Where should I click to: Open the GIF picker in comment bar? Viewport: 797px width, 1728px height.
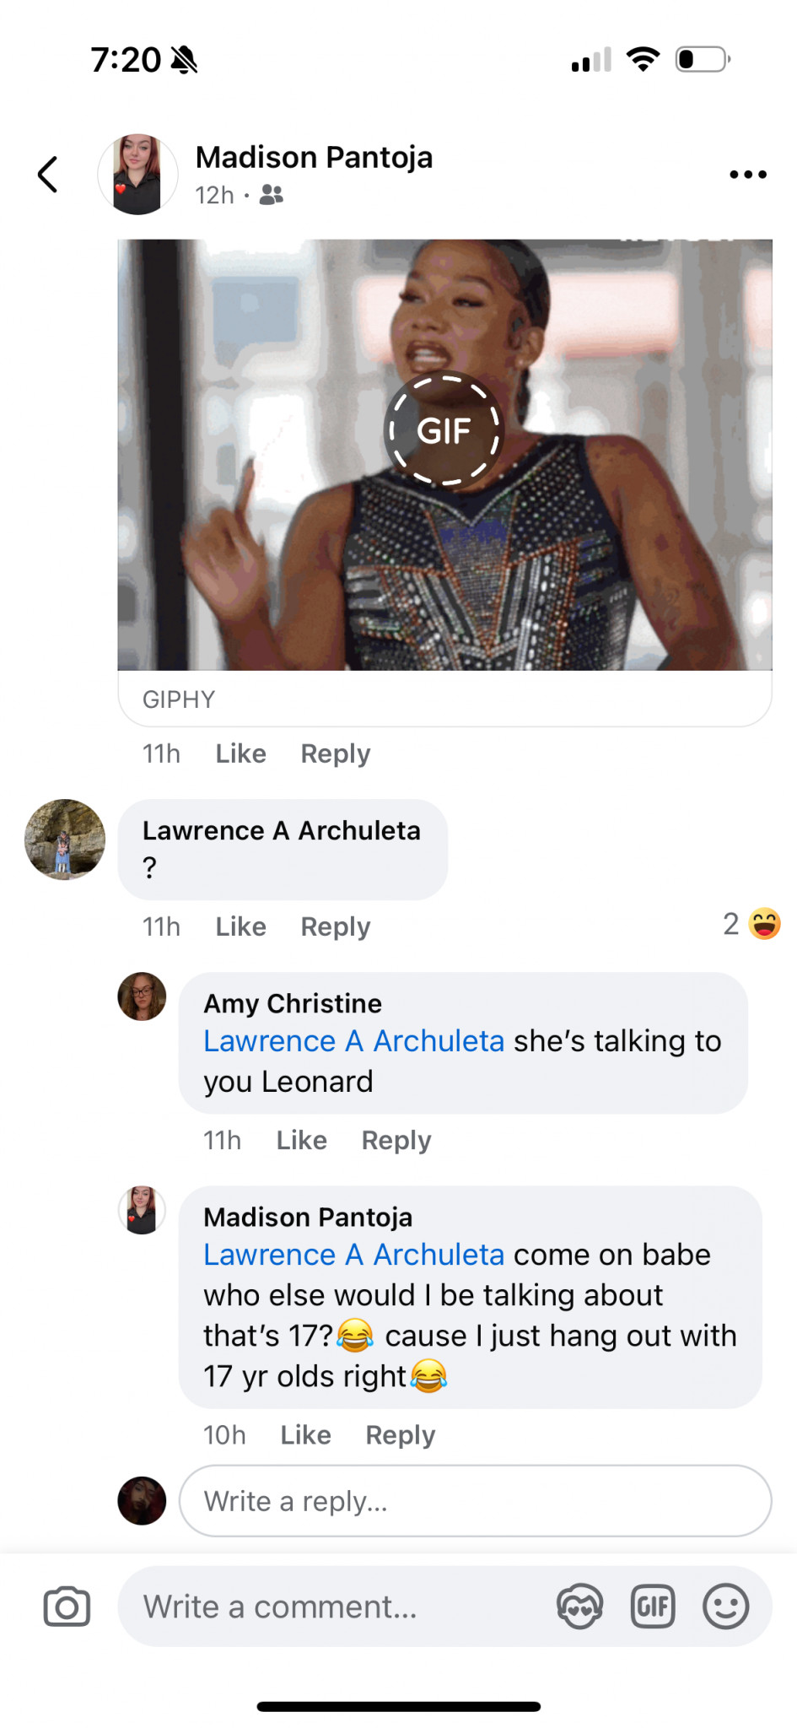point(653,1606)
